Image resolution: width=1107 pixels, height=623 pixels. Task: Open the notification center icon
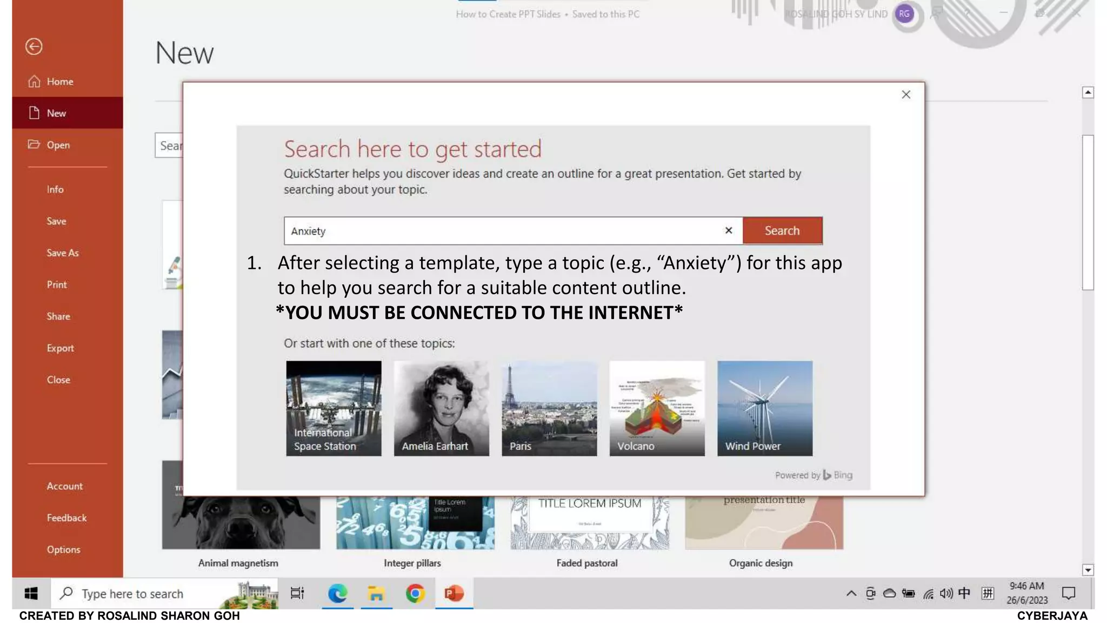click(1069, 594)
